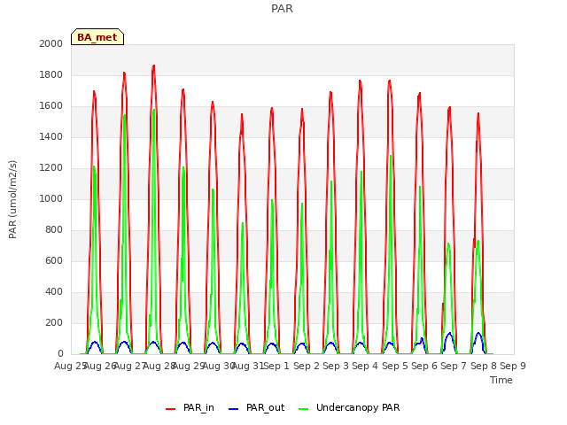
Task: Click the 2000 y-axis tick label
Action: (51, 43)
